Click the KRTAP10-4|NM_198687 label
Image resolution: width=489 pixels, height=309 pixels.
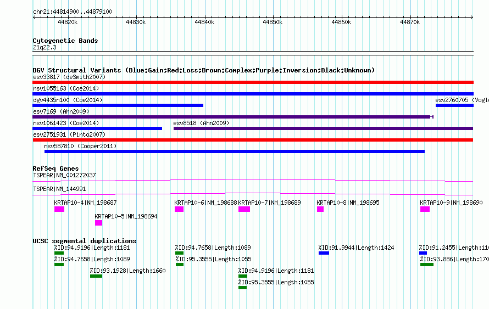(86, 203)
